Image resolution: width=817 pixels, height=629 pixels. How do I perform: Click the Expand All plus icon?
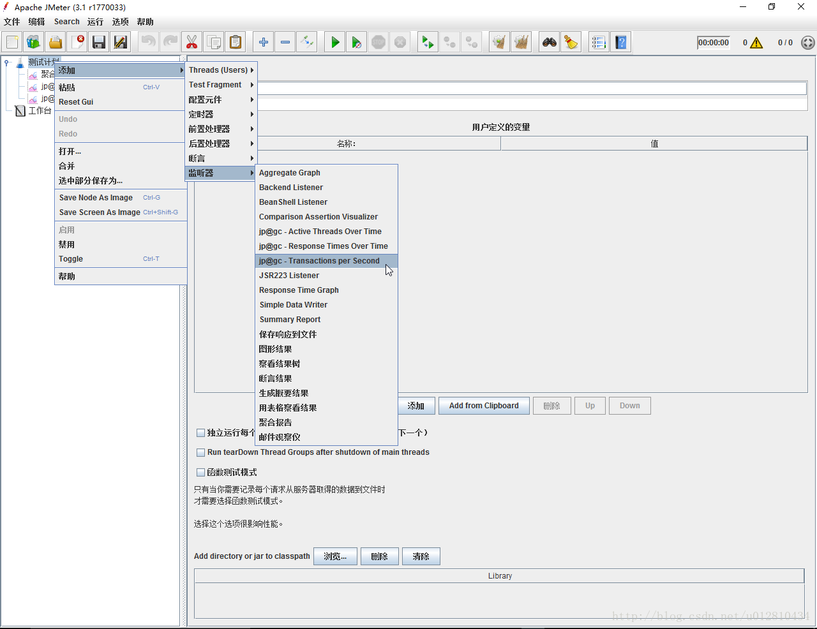(x=263, y=42)
